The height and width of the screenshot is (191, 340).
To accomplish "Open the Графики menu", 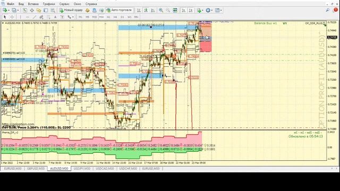I will click(x=49, y=4).
